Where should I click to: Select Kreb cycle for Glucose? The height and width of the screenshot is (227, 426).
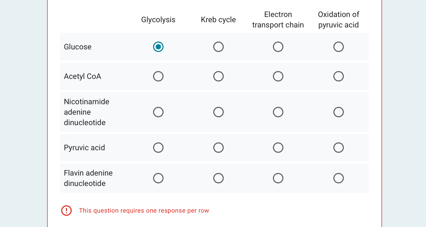coord(218,47)
